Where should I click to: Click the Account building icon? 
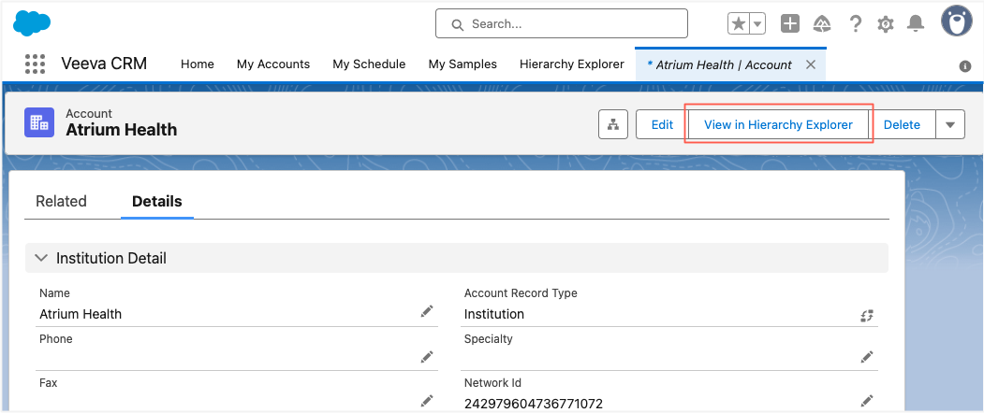39,122
